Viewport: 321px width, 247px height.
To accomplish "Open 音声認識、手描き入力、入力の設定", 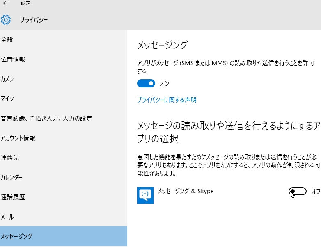I will (x=64, y=118).
